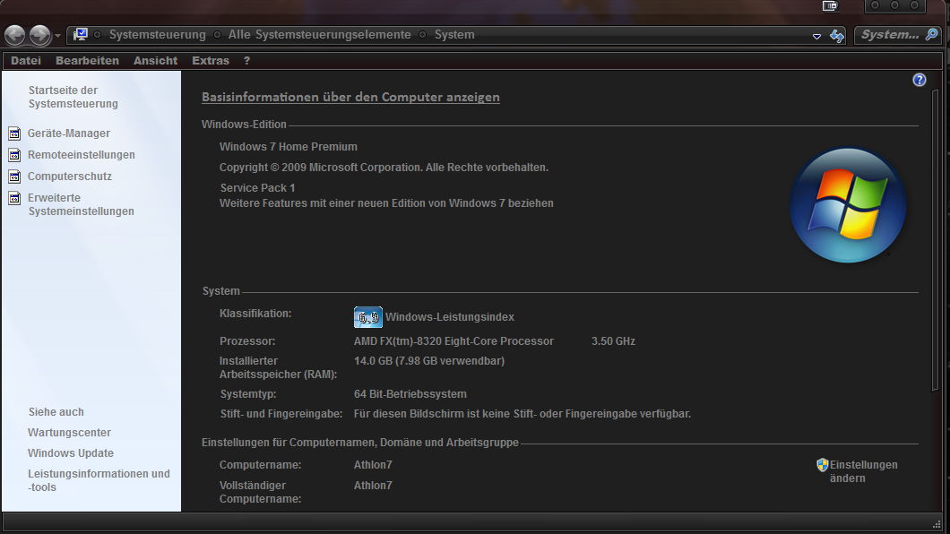Viewport: 950px width, 534px height.
Task: Click the System breadcrumb segment
Action: click(454, 35)
